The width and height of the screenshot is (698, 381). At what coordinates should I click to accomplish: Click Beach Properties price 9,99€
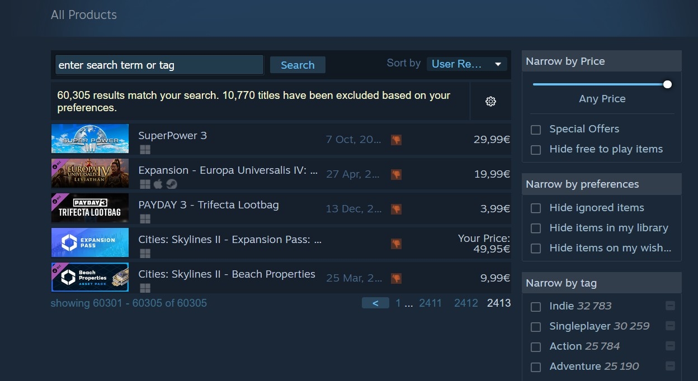[x=495, y=278]
